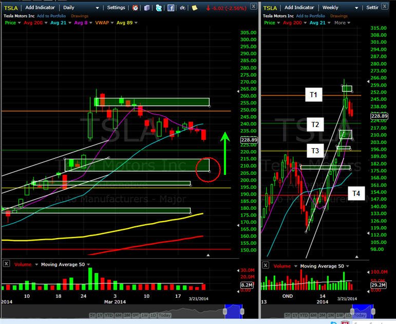Grab left handle of Daily range slider
This screenshot has width=396, height=324.
click(x=225, y=311)
